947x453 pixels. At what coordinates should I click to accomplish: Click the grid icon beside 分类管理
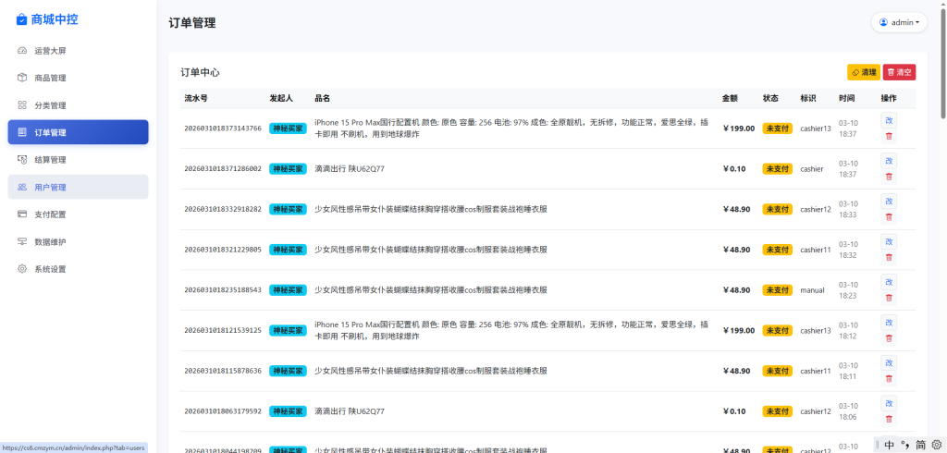[x=22, y=105]
